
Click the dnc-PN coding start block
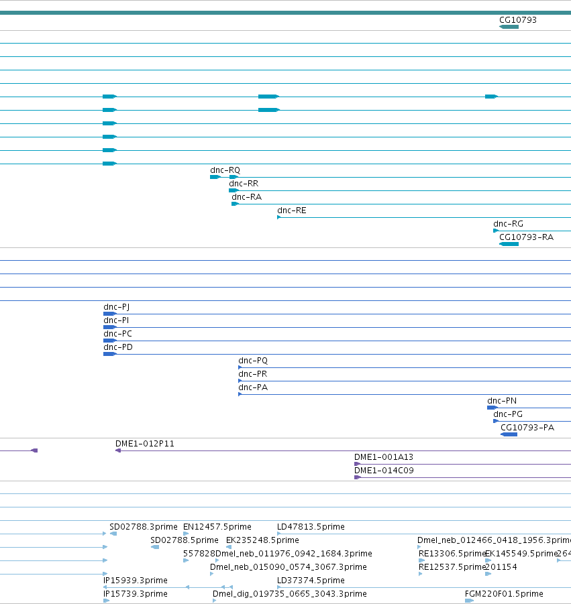tap(492, 408)
